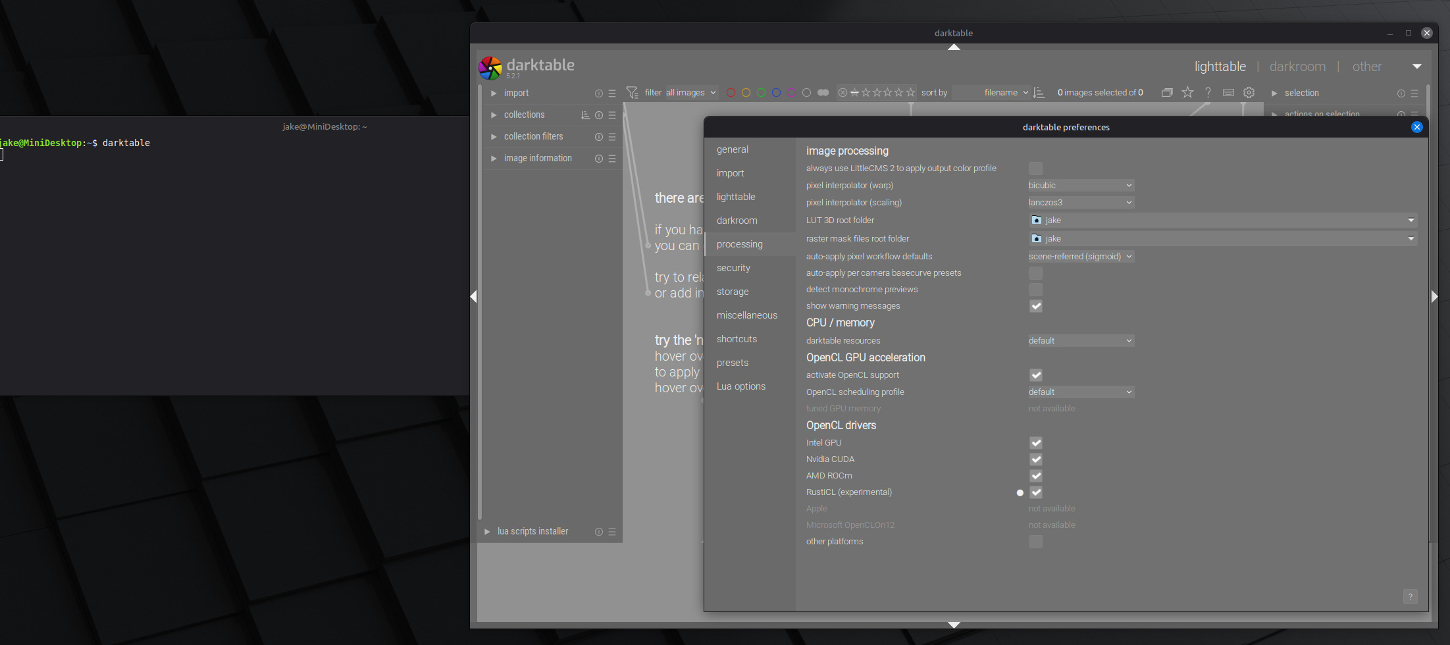Image resolution: width=1450 pixels, height=645 pixels.
Task: Switch to darkroom view
Action: point(1297,66)
